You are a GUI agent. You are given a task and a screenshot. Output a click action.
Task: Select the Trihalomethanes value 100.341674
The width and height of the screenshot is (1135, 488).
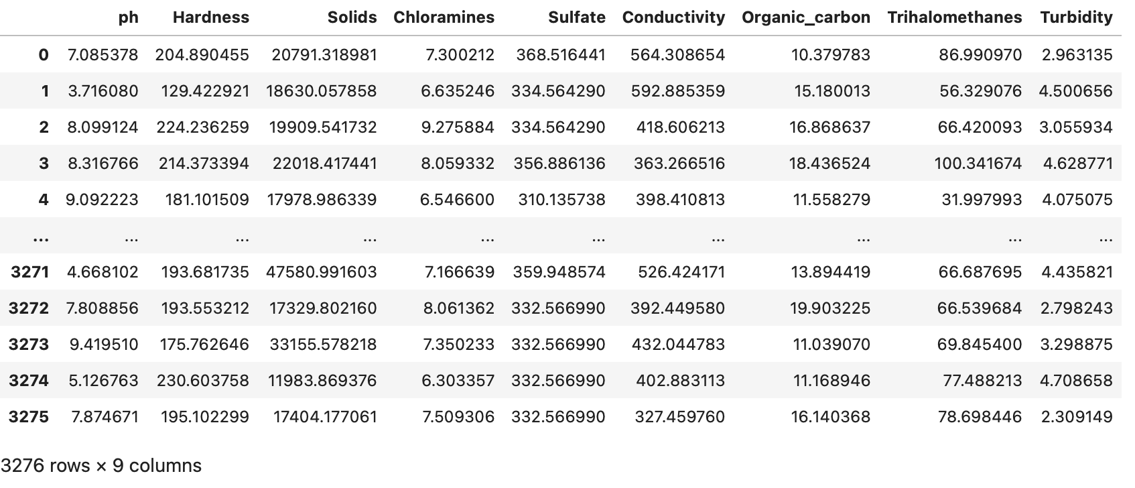(x=978, y=164)
